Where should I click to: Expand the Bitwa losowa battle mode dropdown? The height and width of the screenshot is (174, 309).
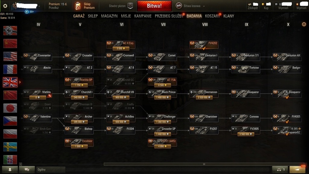tap(204, 6)
